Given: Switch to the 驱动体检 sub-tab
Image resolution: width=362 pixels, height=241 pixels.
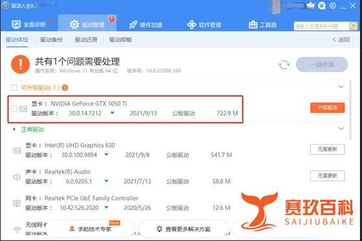Looking at the screenshot, I should pyautogui.click(x=17, y=40).
